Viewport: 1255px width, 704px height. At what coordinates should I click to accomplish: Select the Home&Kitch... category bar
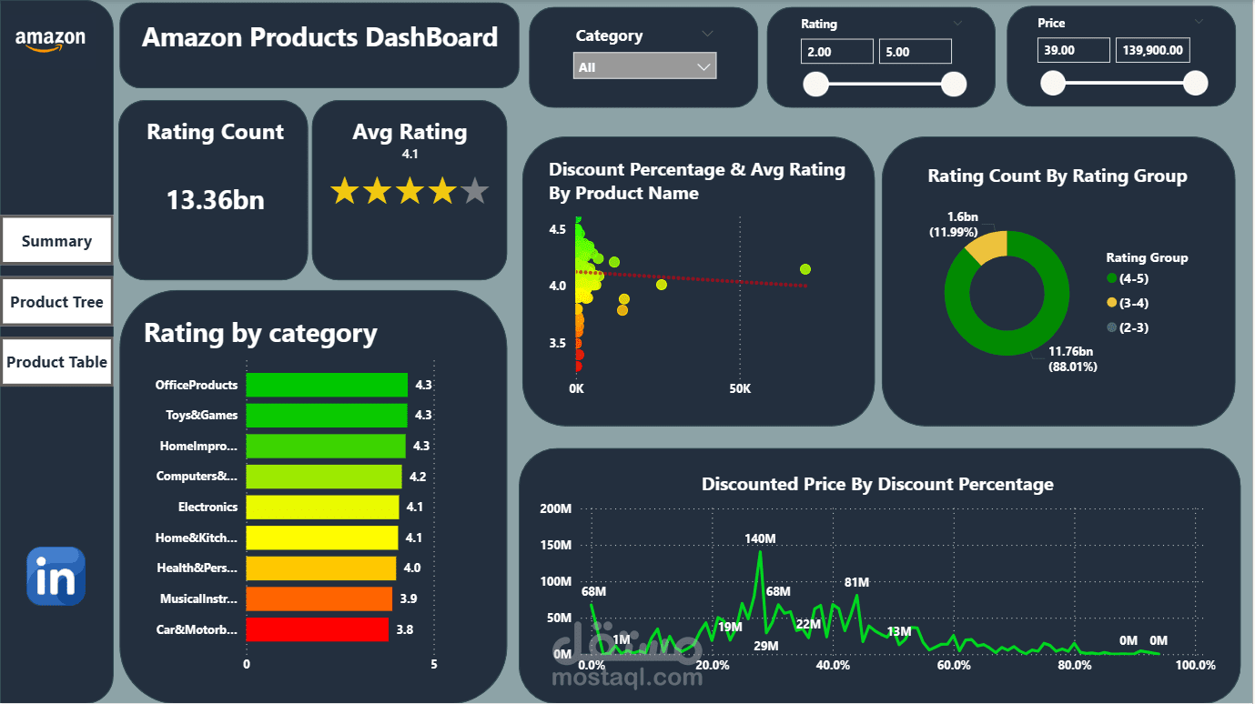[x=322, y=538]
